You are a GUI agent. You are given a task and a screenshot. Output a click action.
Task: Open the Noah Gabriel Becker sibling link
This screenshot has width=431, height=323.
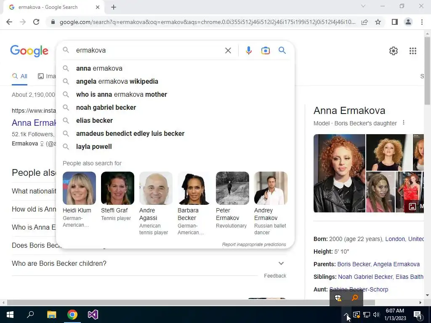[x=365, y=277]
